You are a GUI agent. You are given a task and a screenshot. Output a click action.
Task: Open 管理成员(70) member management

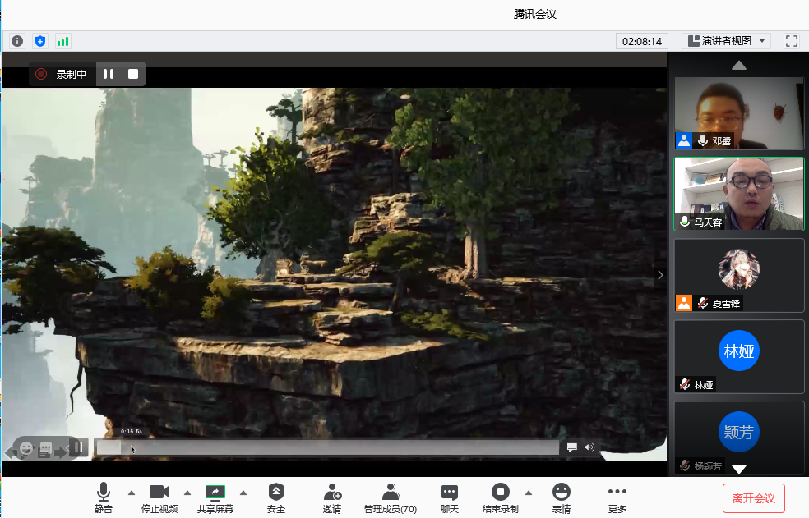tap(391, 498)
